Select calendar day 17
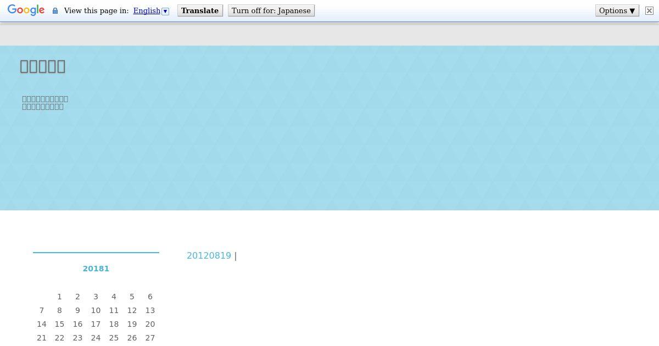This screenshot has height=346, width=659. tap(96, 324)
